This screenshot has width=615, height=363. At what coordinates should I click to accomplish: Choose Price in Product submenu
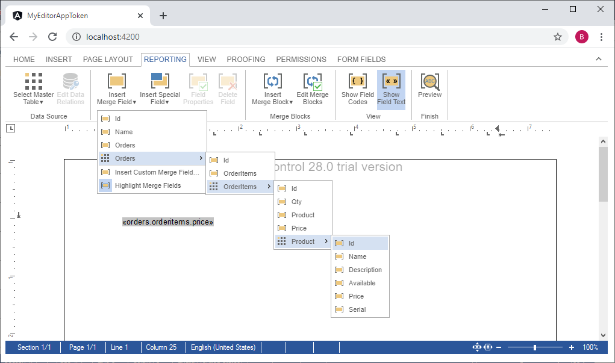(360, 297)
